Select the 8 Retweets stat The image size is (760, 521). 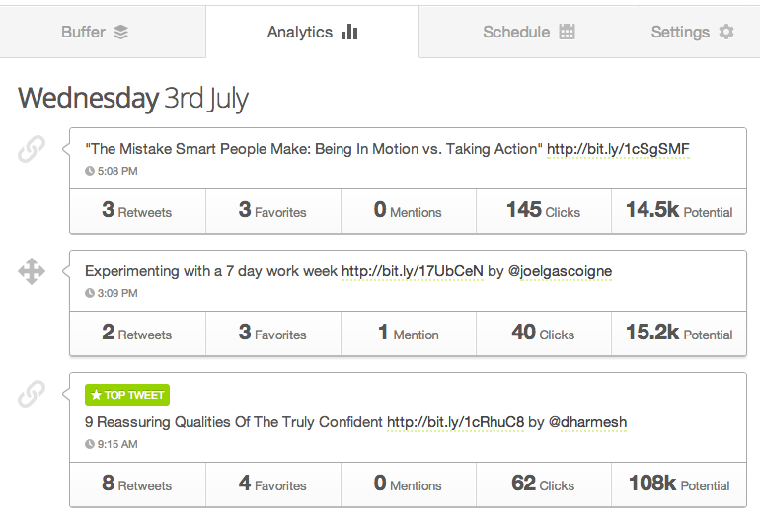pyautogui.click(x=137, y=484)
